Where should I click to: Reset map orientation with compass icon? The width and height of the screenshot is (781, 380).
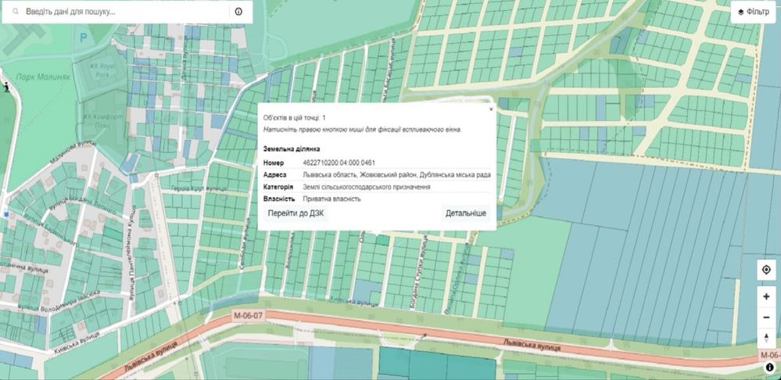tap(766, 338)
